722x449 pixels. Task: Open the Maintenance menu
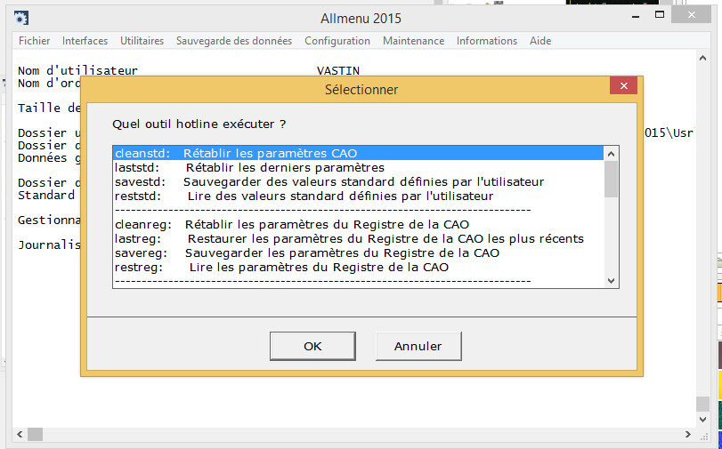point(413,41)
